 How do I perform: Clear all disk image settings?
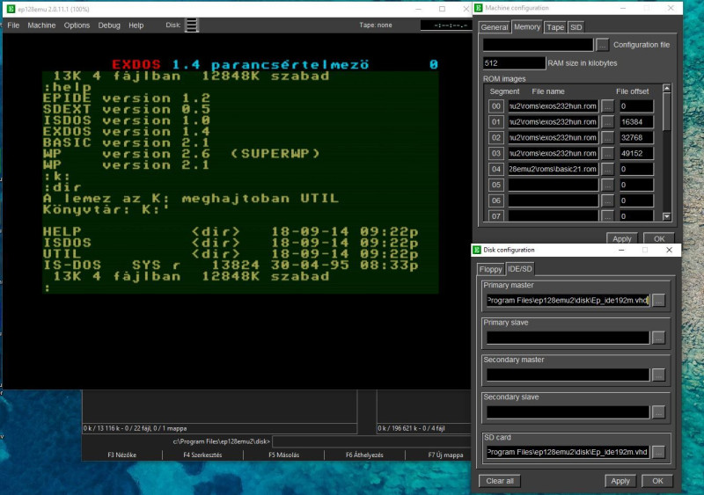500,481
